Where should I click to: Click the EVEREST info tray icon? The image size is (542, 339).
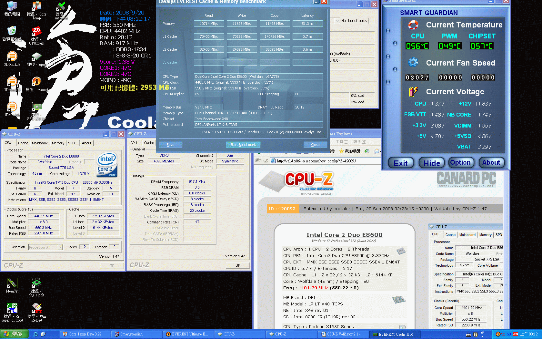[x=498, y=334]
